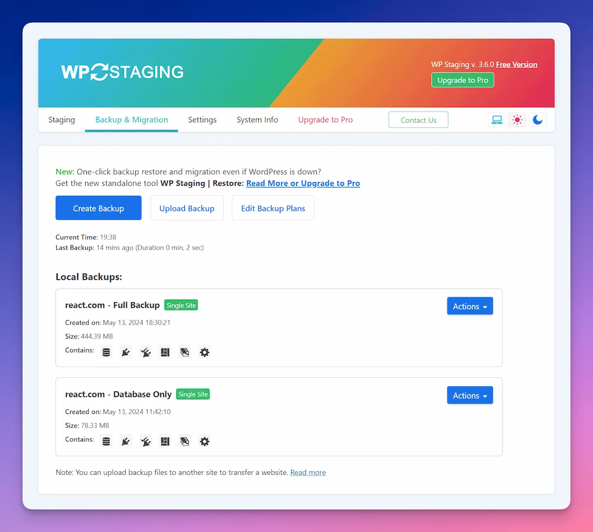Switch to system default theme mode
The image size is (593, 532).
pos(497,120)
